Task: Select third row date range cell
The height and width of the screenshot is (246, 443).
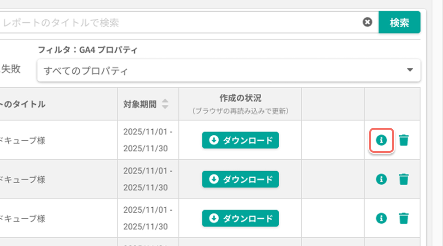Action: click(148, 218)
